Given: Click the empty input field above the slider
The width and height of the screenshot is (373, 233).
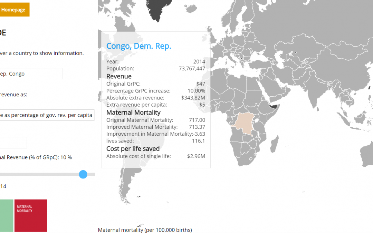Looking at the screenshot, I should [13, 143].
